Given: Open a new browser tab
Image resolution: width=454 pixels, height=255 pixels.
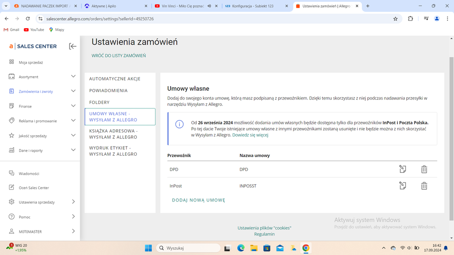Looking at the screenshot, I should [x=368, y=6].
